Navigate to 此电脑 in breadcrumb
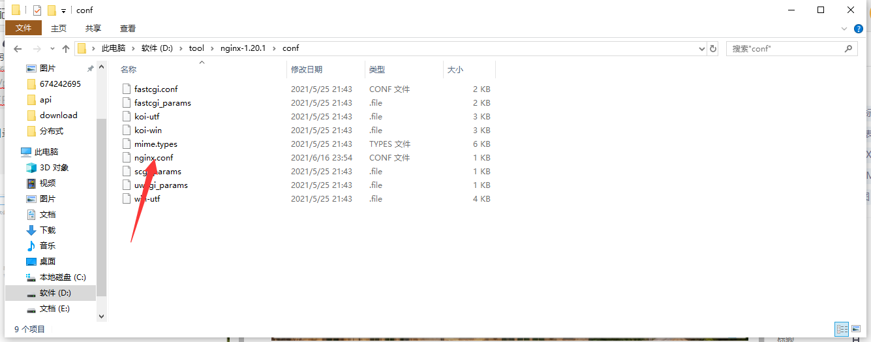Screen dimensions: 871x342 pyautogui.click(x=114, y=48)
